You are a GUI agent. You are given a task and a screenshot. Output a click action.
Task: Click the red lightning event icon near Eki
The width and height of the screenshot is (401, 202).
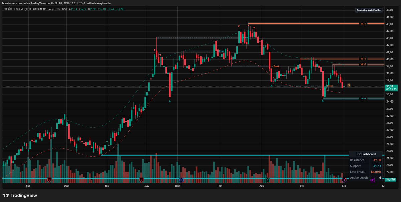(x=344, y=180)
